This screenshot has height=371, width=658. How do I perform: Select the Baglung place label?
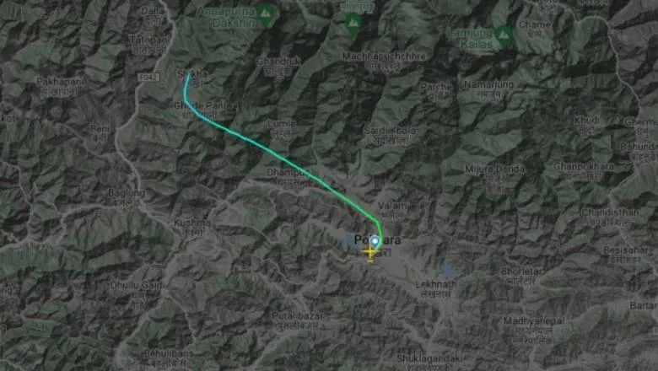(127, 193)
